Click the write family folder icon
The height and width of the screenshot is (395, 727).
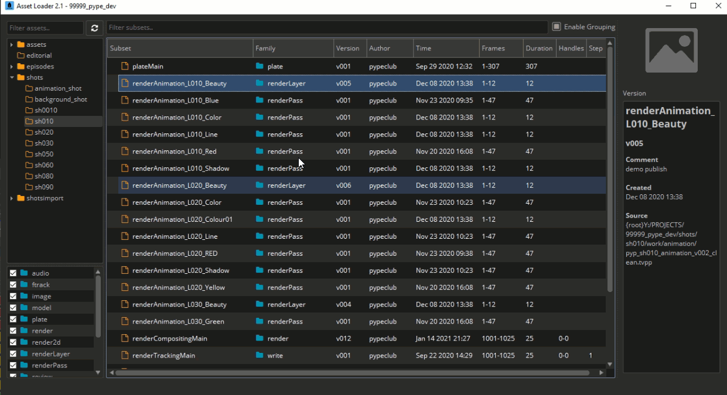coord(260,355)
